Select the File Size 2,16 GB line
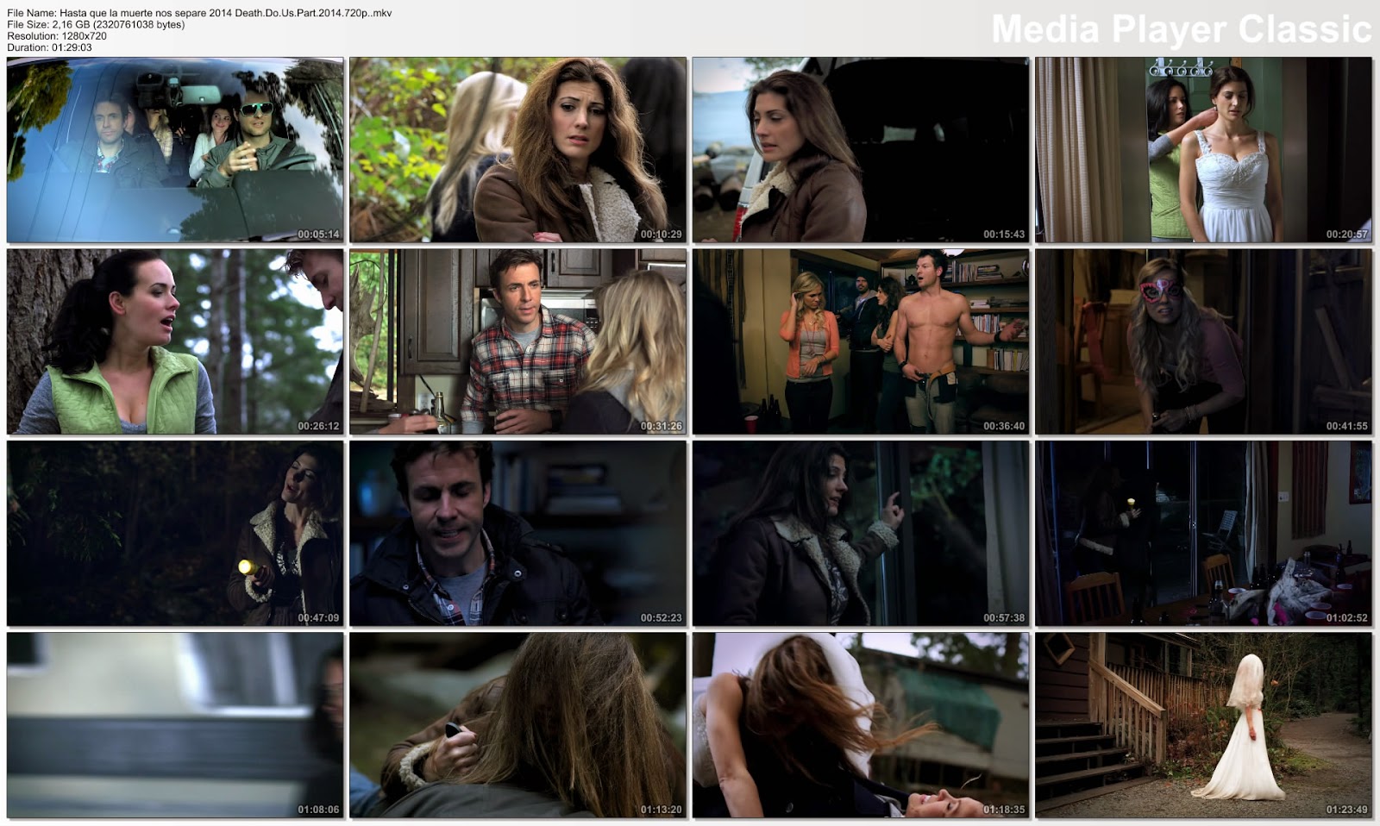The height and width of the screenshot is (826, 1380). pos(96,25)
